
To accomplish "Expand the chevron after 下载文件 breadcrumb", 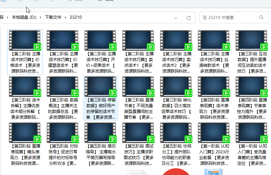I will (x=65, y=17).
